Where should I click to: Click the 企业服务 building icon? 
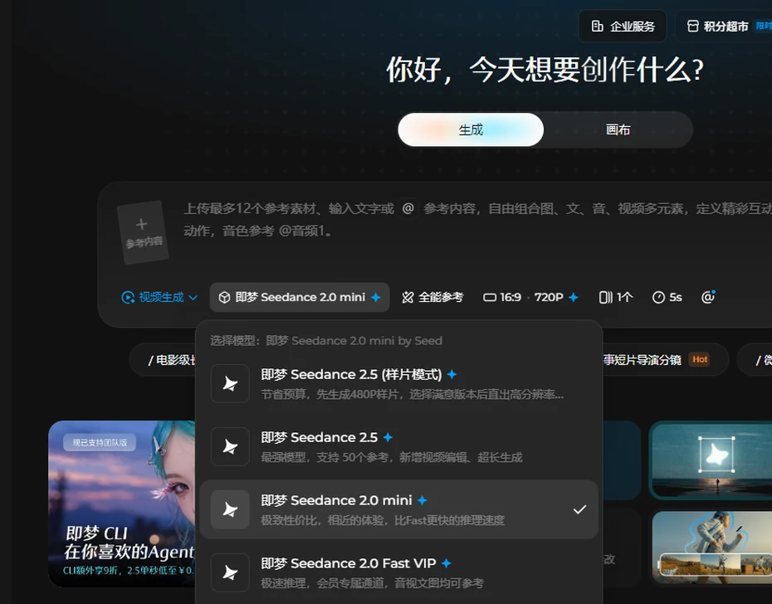coord(597,26)
